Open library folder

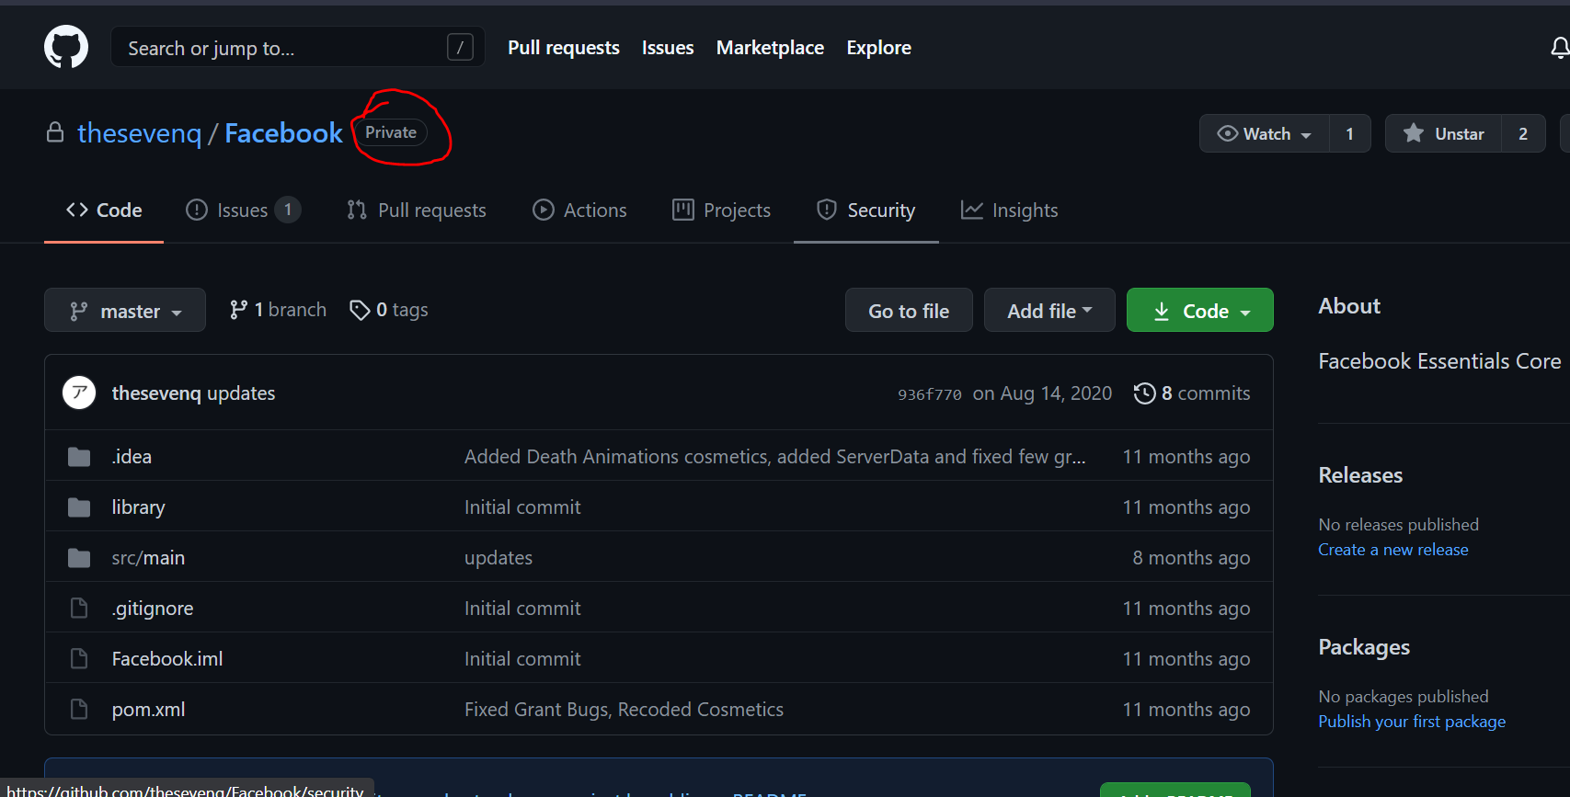coord(138,507)
